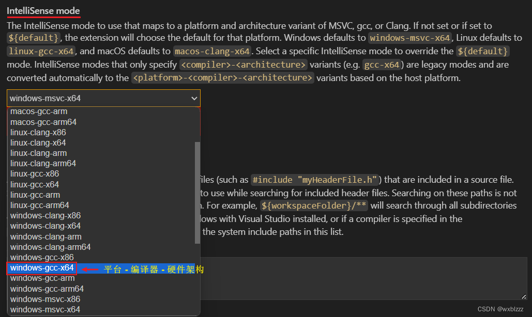Viewport: 532px width, 317px height.
Task: Select macos-gcc-arm option
Action: (39, 111)
